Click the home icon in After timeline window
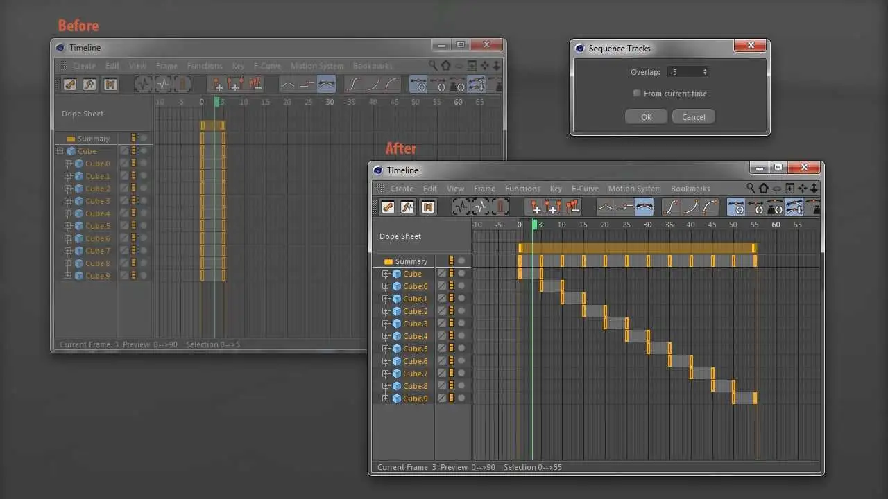The width and height of the screenshot is (888, 499). pyautogui.click(x=764, y=188)
